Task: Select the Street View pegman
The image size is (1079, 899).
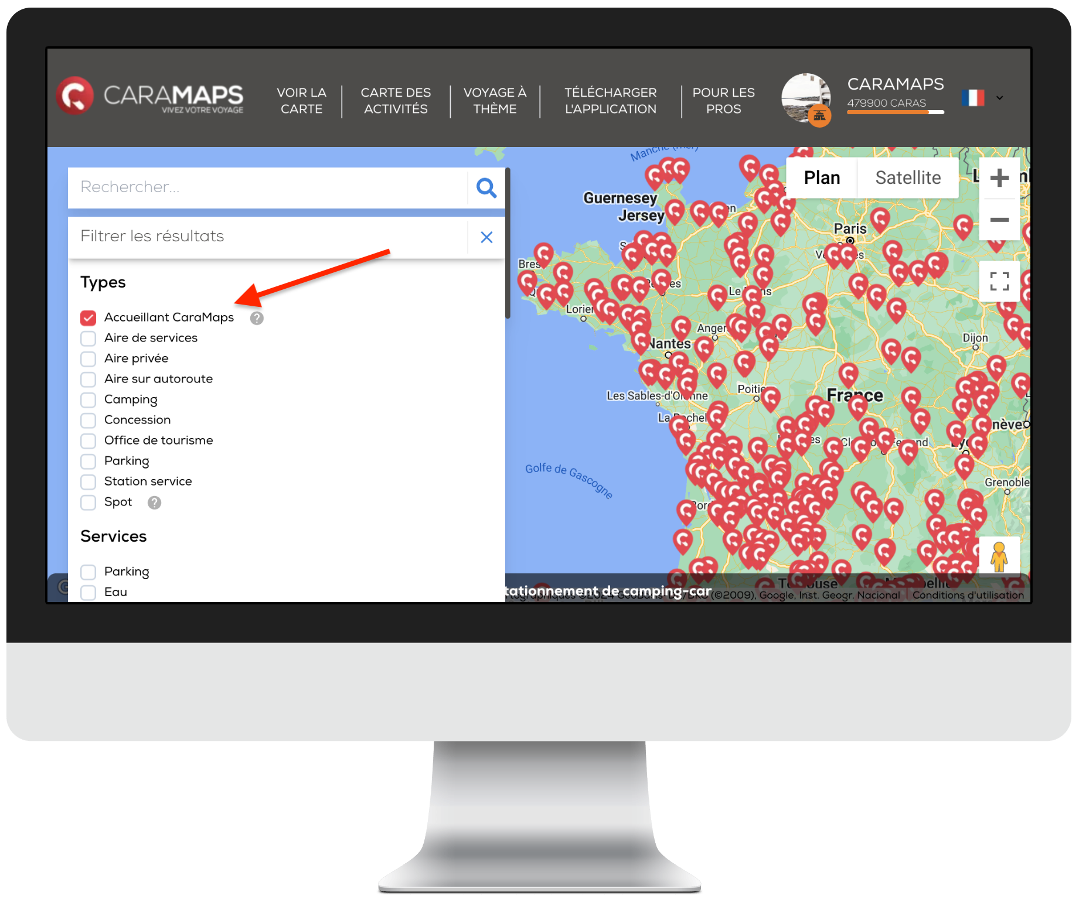Action: [x=999, y=556]
